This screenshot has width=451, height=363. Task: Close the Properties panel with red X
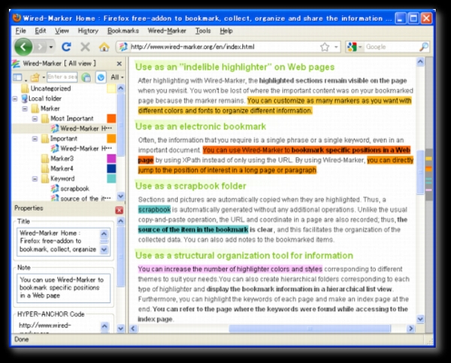pyautogui.click(x=119, y=210)
